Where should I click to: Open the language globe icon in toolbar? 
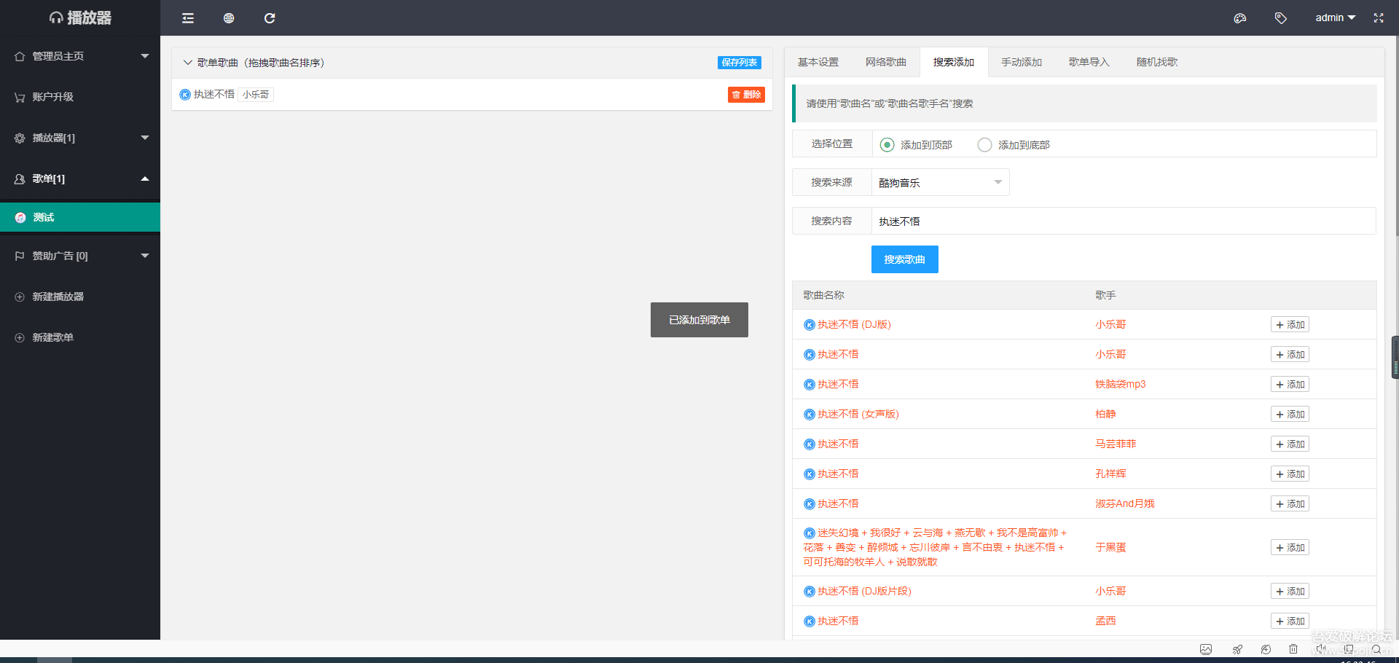pyautogui.click(x=229, y=17)
